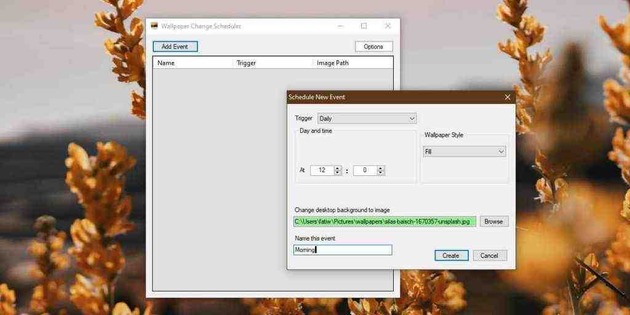Click the Image Path column header
This screenshot has height=315, width=630.
coord(352,63)
